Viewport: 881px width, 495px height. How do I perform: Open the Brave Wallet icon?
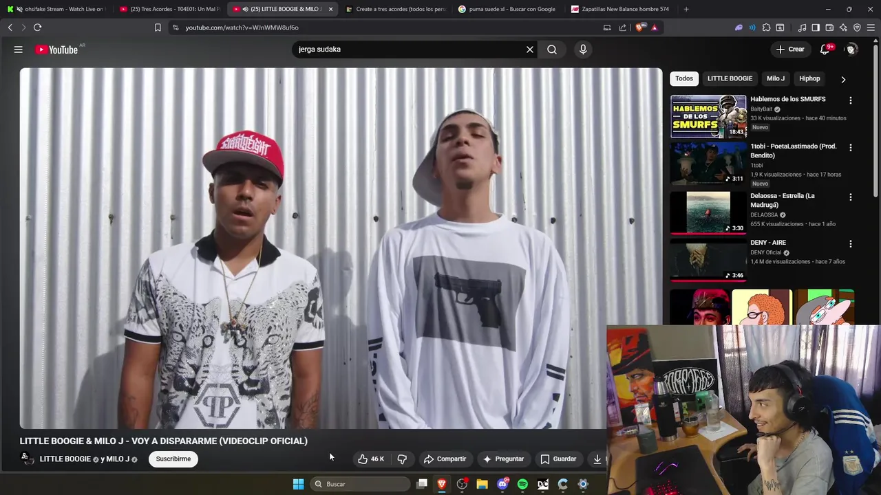pyautogui.click(x=829, y=27)
